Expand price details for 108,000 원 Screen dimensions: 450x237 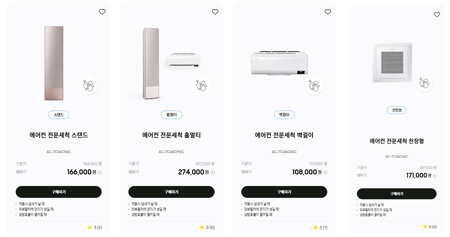[325, 173]
